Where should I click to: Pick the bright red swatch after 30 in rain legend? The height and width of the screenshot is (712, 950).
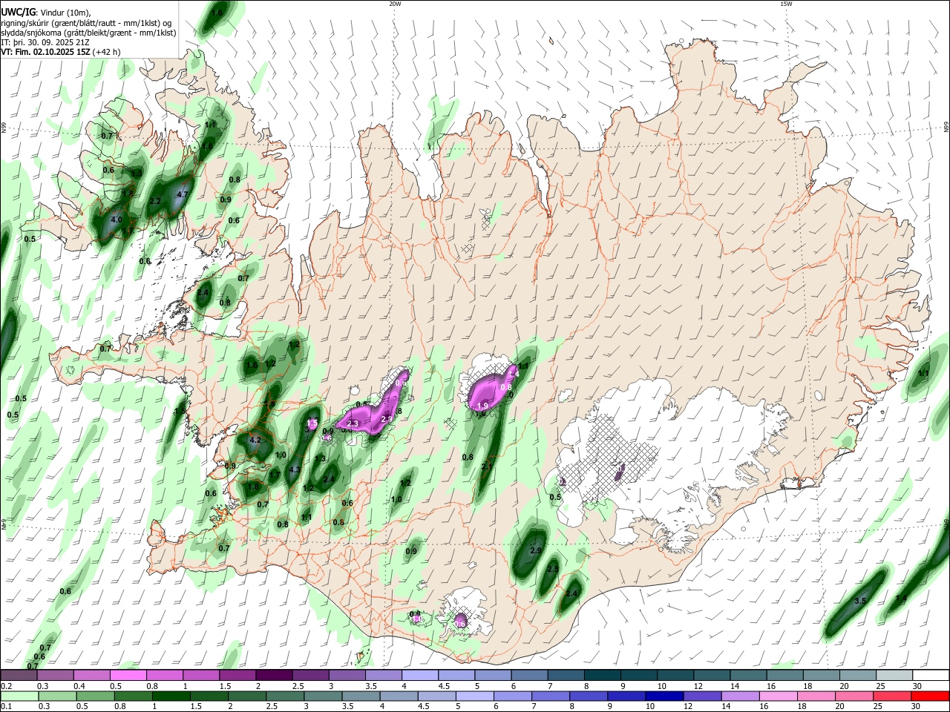coord(931,696)
